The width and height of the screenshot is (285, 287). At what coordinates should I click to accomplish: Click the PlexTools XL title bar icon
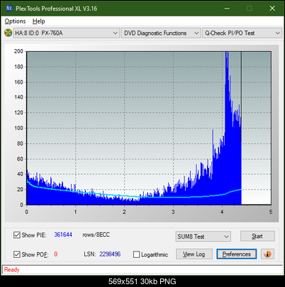point(9,9)
